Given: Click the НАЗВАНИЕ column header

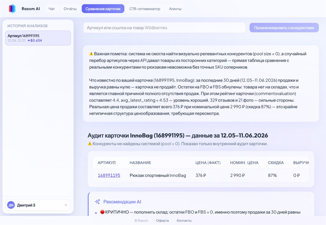Looking at the screenshot, I should [x=140, y=162].
